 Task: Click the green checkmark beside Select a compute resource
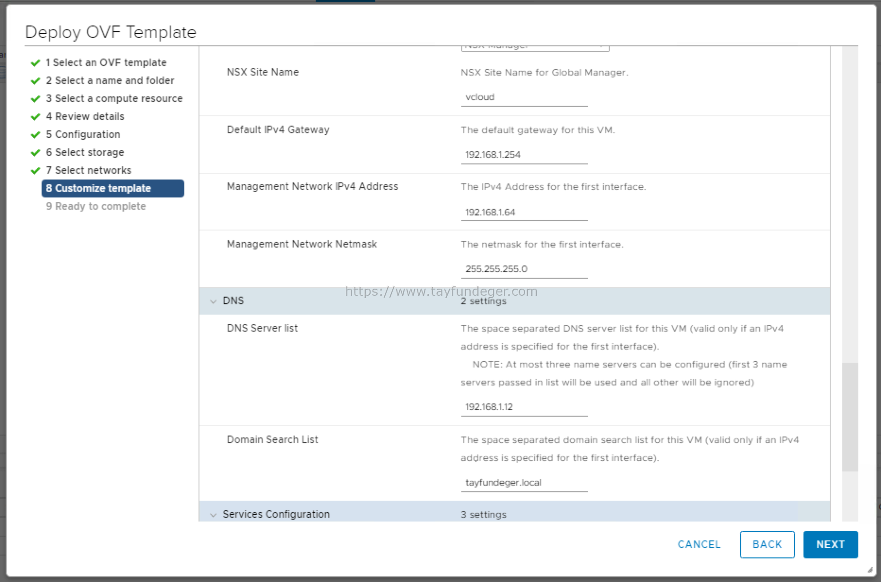[x=35, y=99]
